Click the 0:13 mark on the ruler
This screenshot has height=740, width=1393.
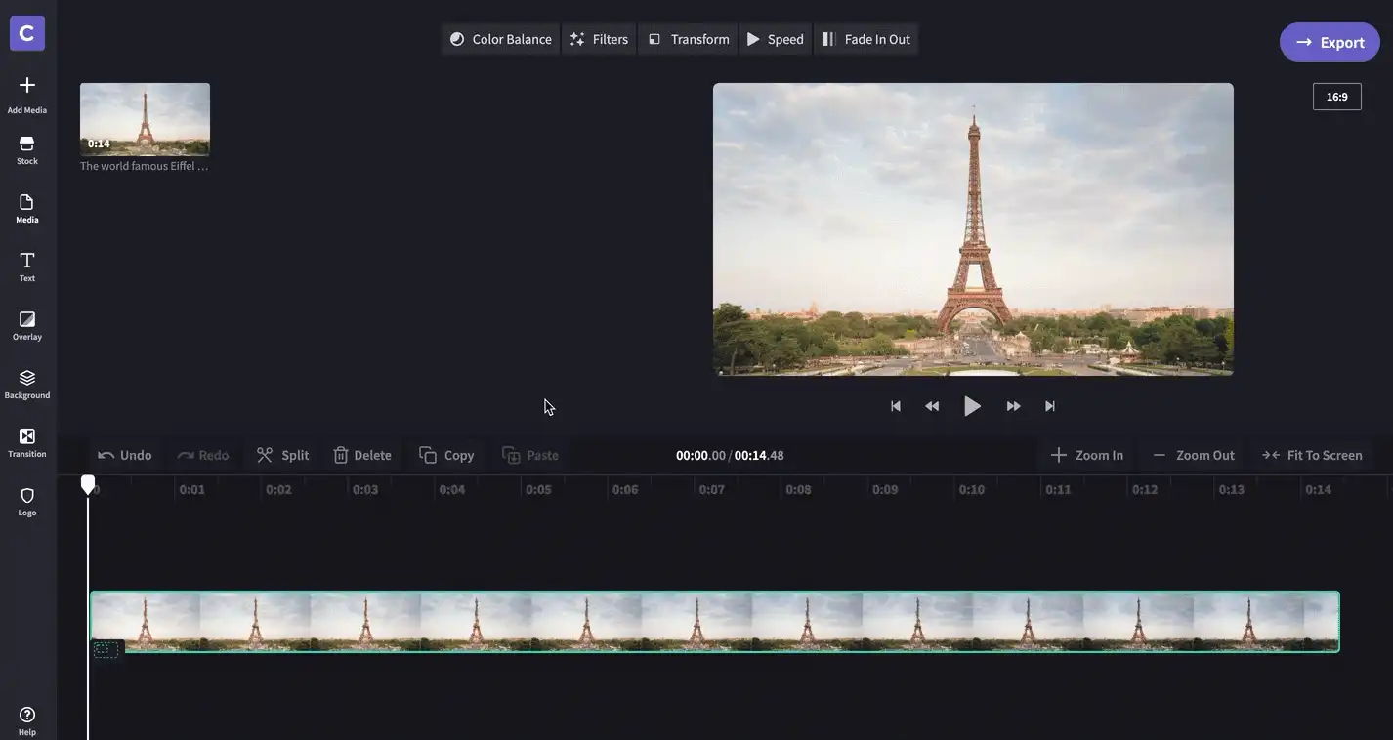(x=1231, y=489)
